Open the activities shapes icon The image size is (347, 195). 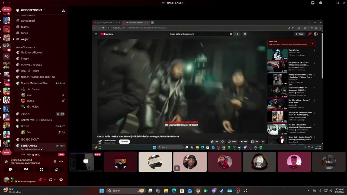pos(41,169)
